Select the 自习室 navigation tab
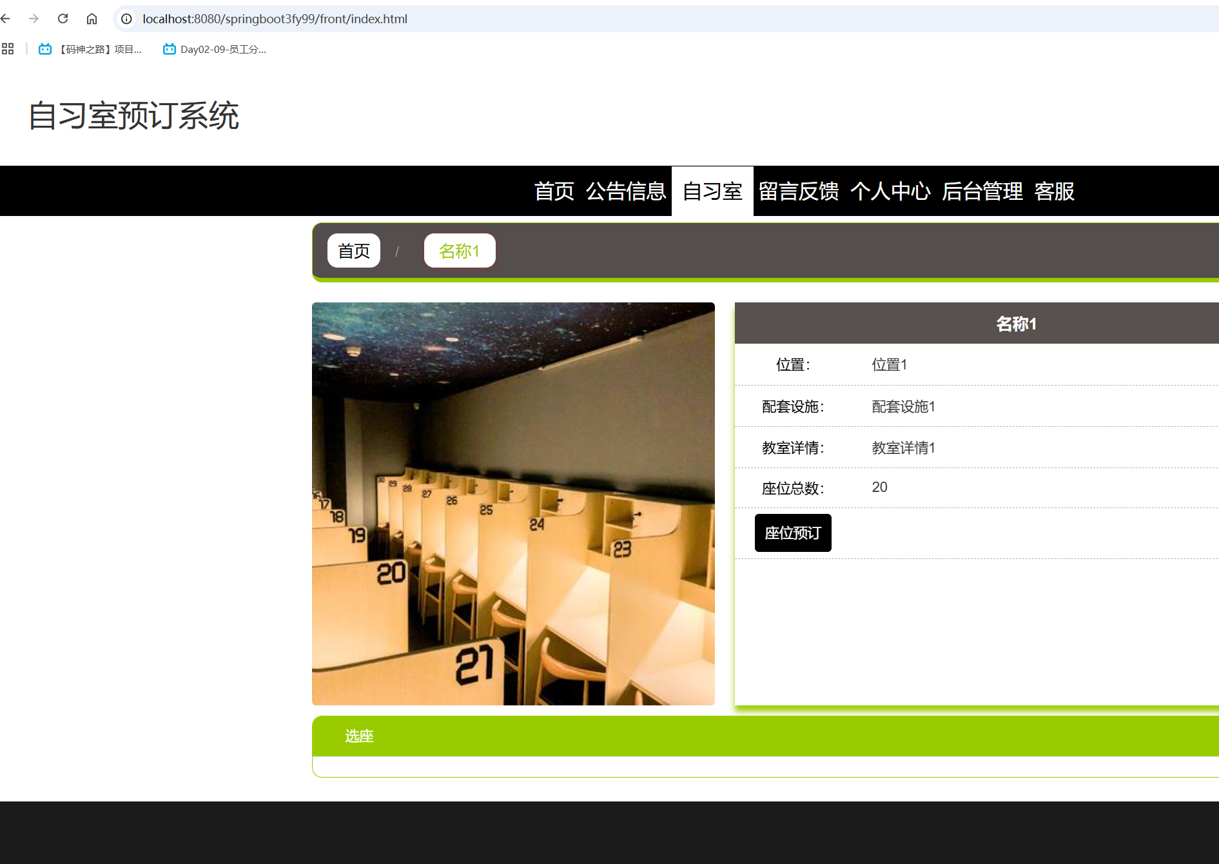This screenshot has width=1219, height=864. click(712, 191)
